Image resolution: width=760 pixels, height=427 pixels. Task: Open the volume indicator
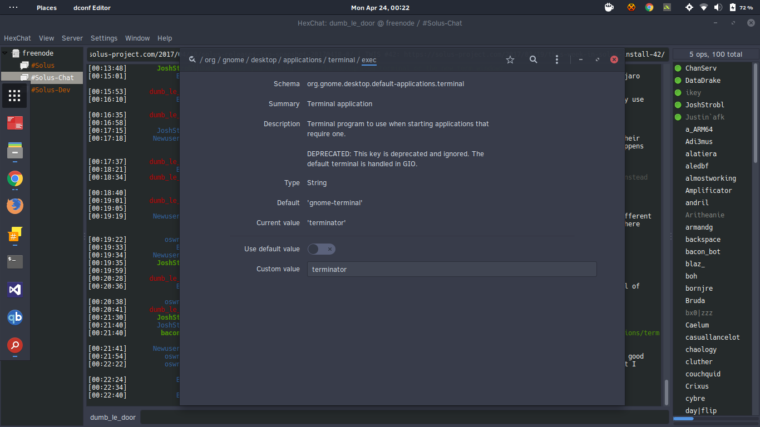pos(718,7)
